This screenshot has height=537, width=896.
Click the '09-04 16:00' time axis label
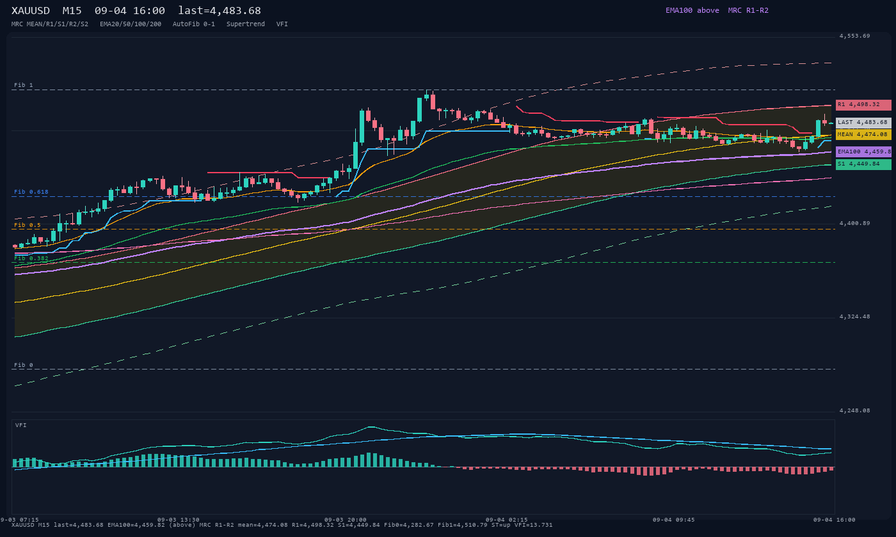(835, 520)
